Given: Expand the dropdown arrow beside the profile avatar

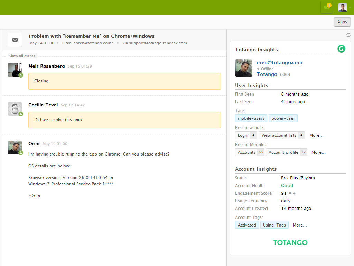Looking at the screenshot, I should (x=350, y=7).
